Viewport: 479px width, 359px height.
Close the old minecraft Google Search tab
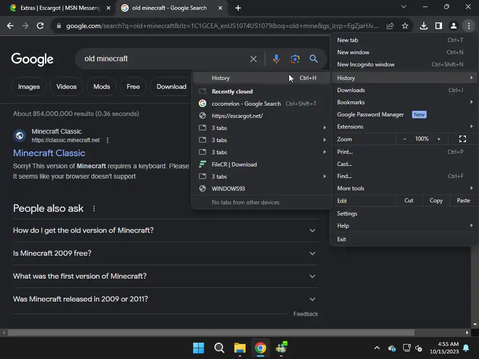click(220, 8)
